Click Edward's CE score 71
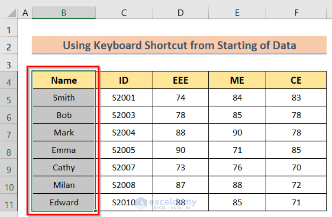The width and height of the screenshot is (332, 217). click(x=296, y=203)
